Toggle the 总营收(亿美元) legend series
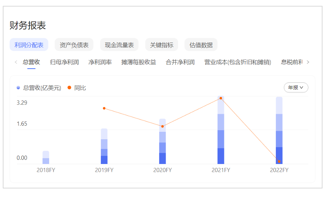Image resolution: width=328 pixels, height=197 pixels. click(x=39, y=88)
